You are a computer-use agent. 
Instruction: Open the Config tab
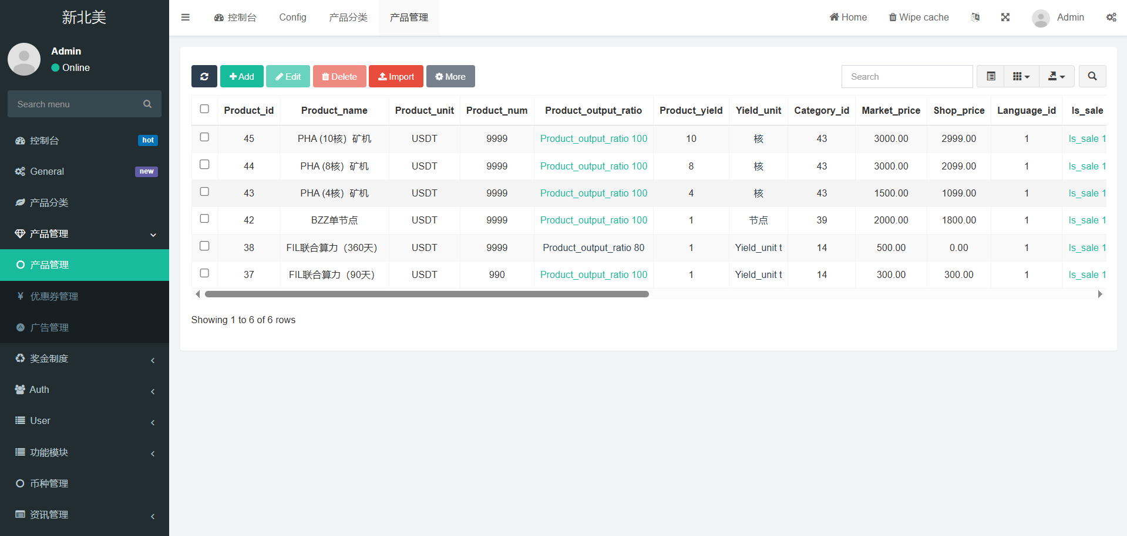[x=292, y=18]
